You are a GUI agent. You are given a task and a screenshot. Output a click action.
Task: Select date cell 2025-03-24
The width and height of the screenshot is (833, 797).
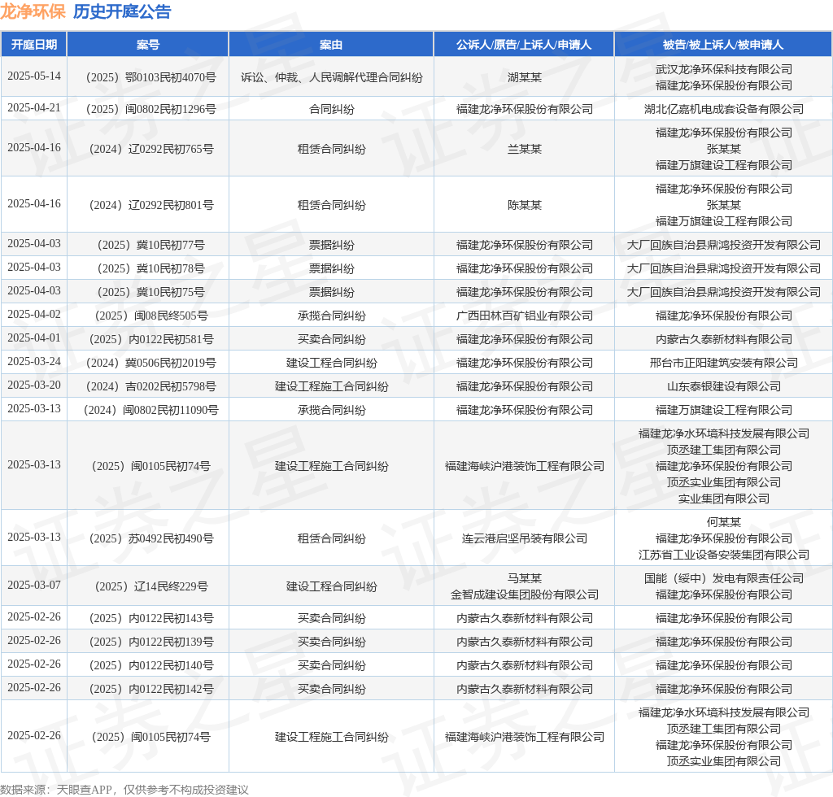tap(34, 362)
